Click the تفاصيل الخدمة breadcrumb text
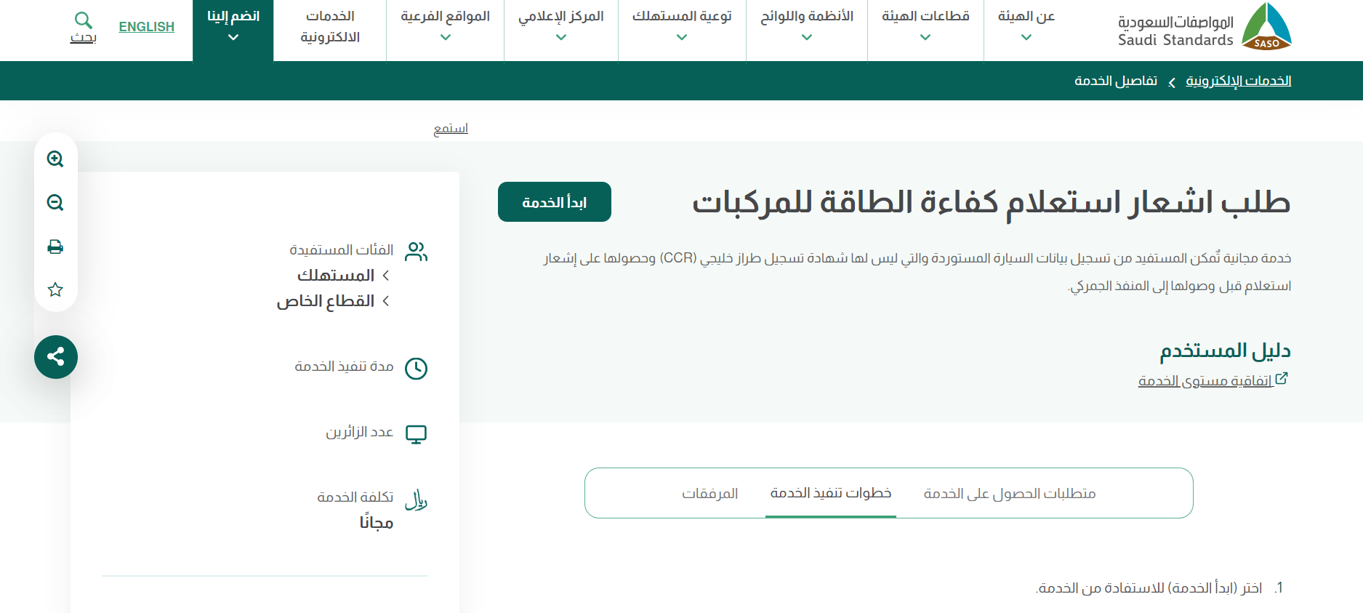Screen dimensions: 1363x613 pos(1116,81)
